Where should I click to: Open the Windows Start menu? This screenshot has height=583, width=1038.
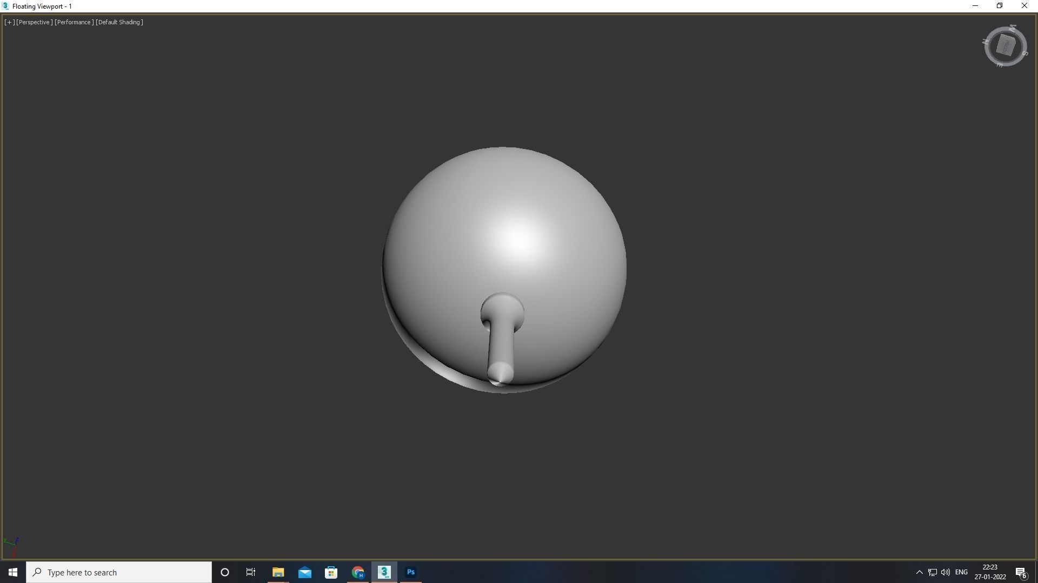[13, 572]
